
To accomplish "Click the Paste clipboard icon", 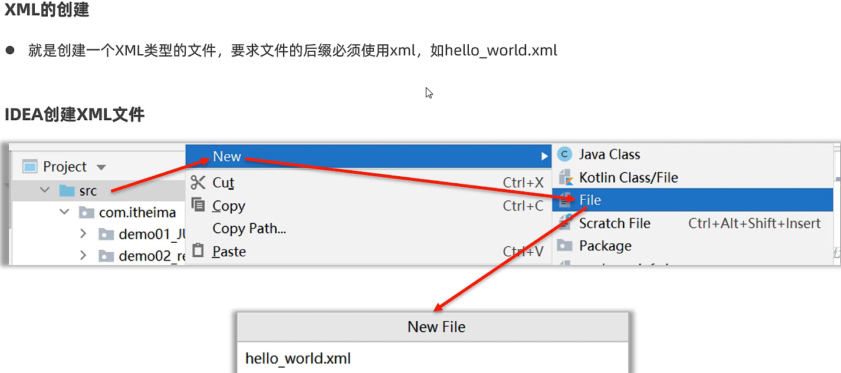I will pyautogui.click(x=198, y=251).
